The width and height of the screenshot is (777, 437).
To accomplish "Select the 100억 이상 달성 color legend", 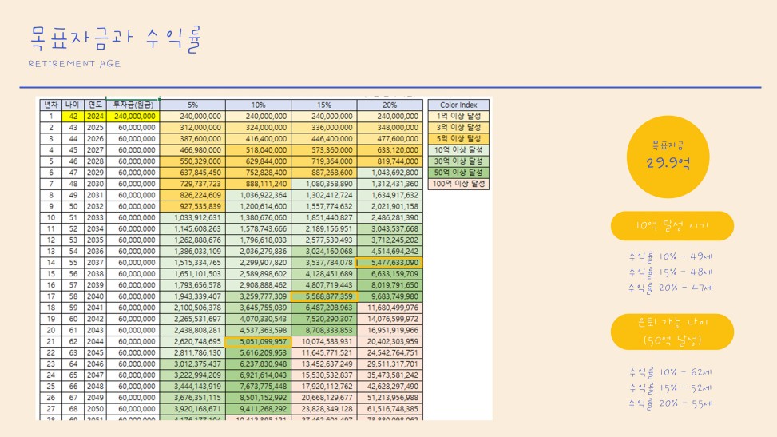I will point(458,184).
